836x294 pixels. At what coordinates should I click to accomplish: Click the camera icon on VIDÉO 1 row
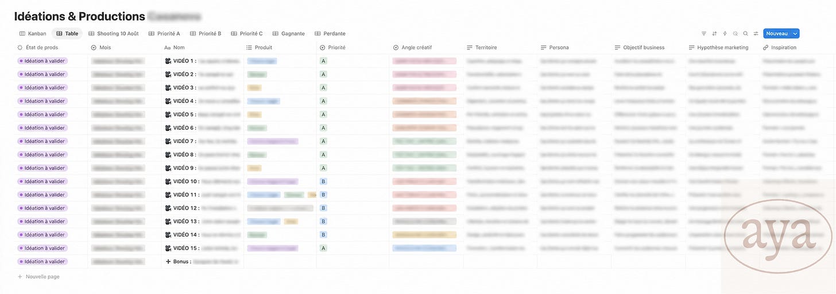(x=168, y=61)
